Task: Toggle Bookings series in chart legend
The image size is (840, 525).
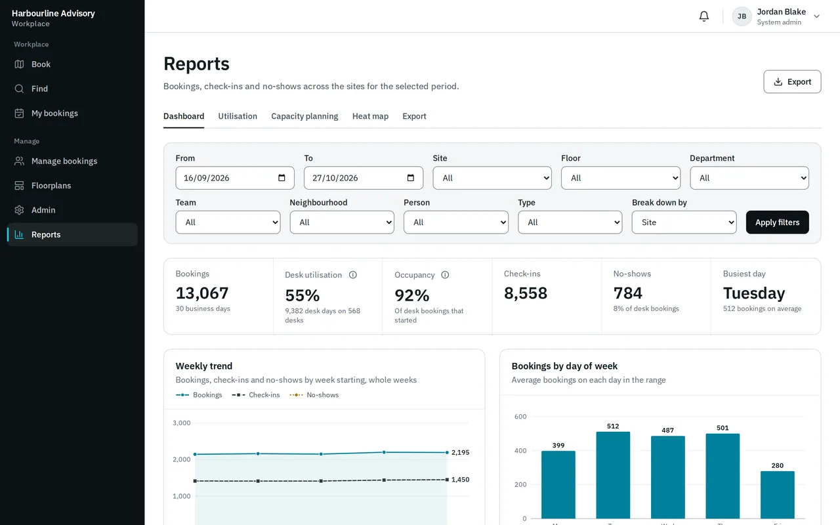Action: pyautogui.click(x=199, y=395)
